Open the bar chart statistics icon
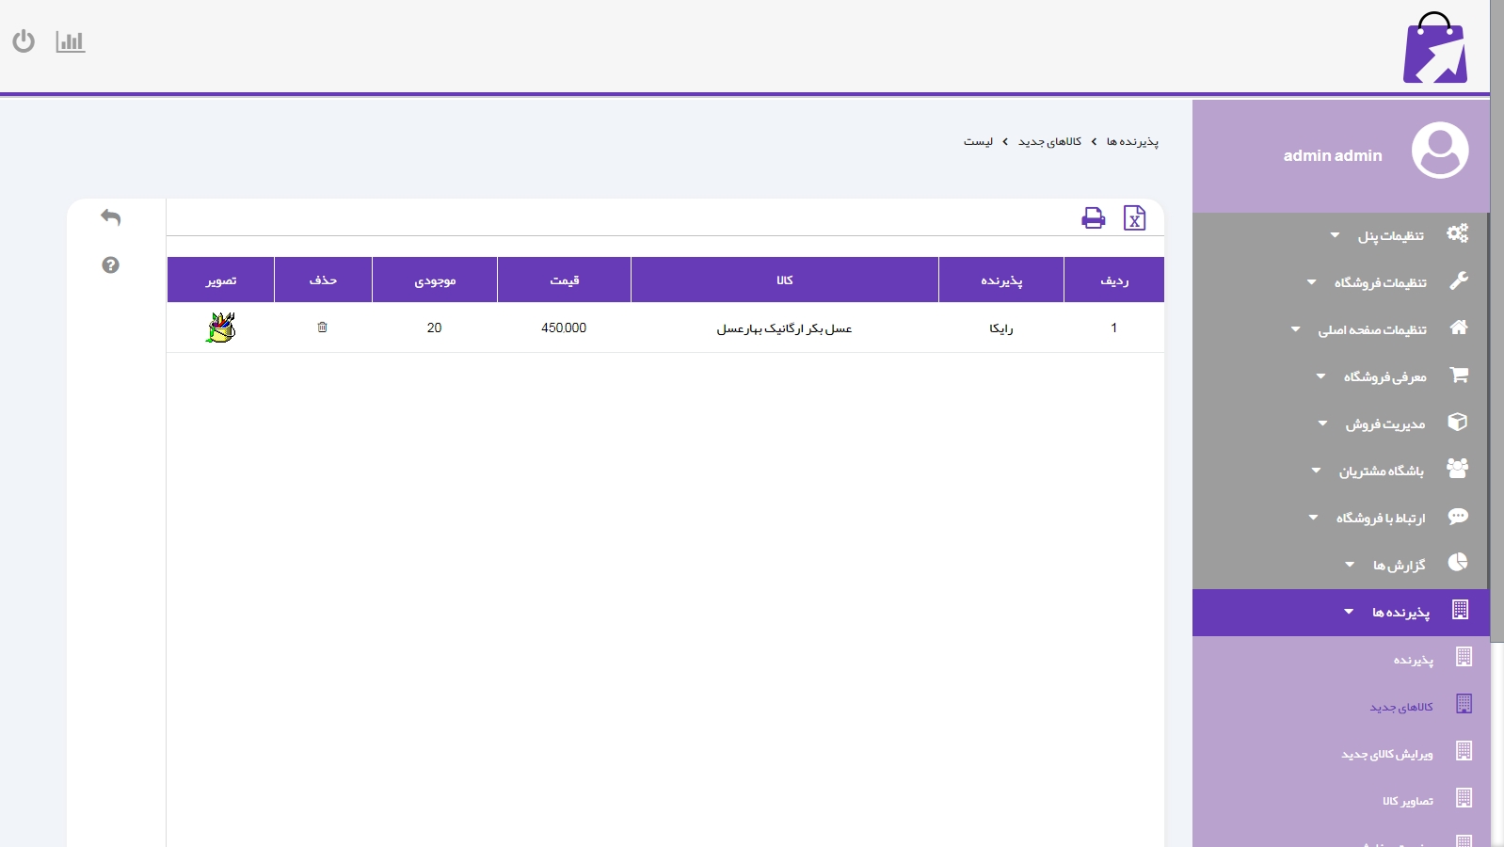Image resolution: width=1504 pixels, height=847 pixels. (71, 41)
